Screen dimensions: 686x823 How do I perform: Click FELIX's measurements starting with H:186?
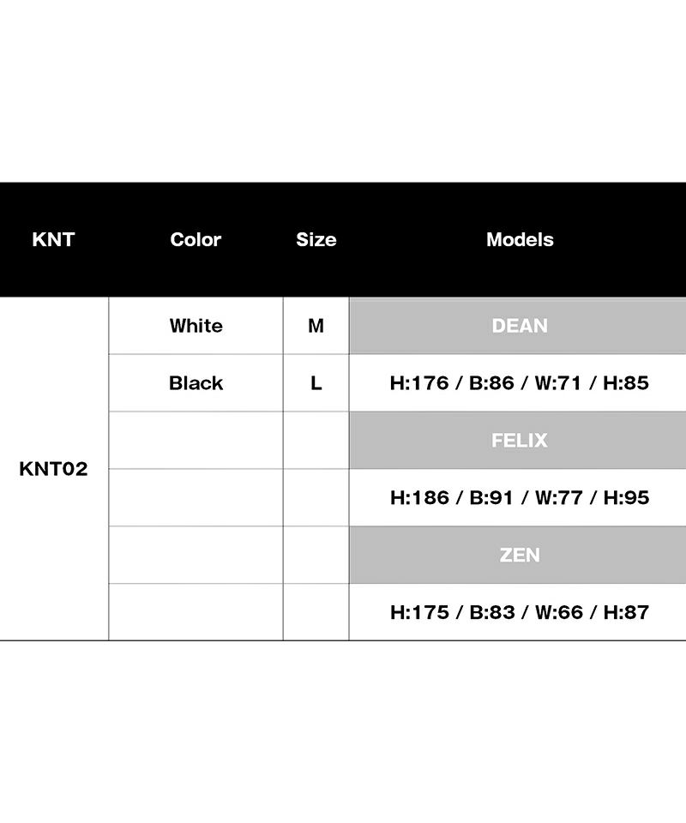(x=520, y=497)
